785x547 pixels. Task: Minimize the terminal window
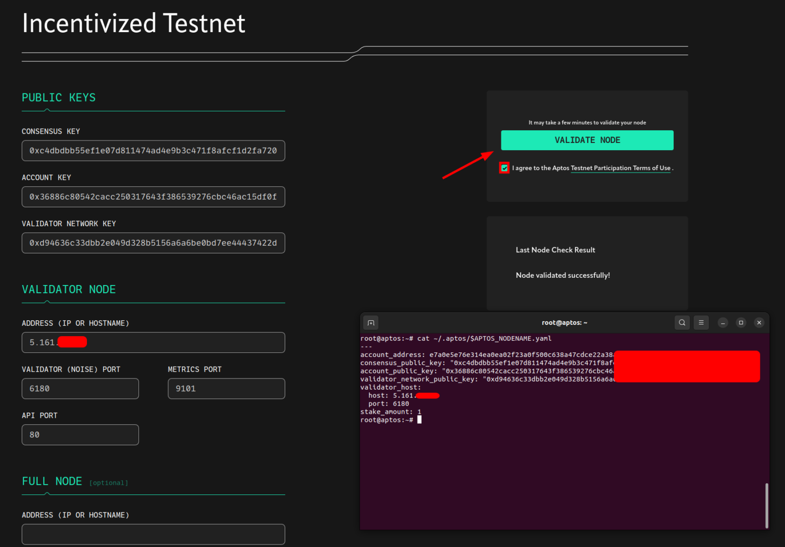[723, 323]
